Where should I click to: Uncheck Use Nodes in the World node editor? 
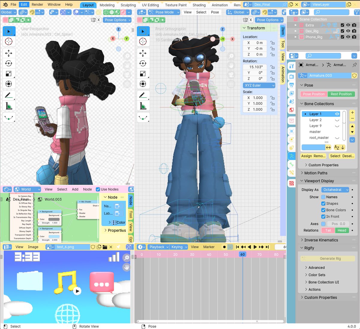98,189
